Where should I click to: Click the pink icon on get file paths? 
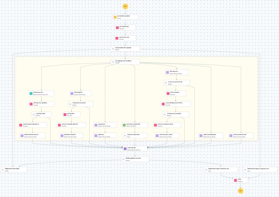65,115
